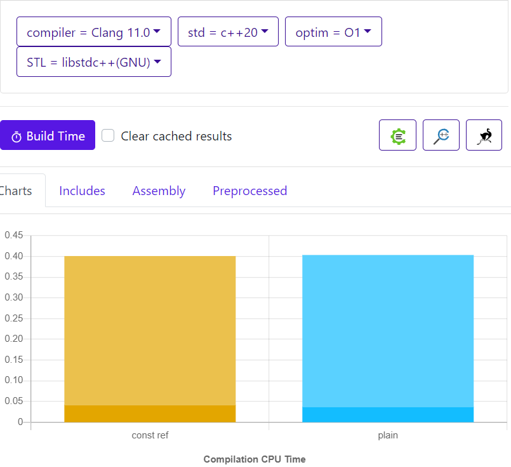Screen dimensions: 511x467
Task: Click the 'const ref' x-axis label
Action: pyautogui.click(x=150, y=436)
